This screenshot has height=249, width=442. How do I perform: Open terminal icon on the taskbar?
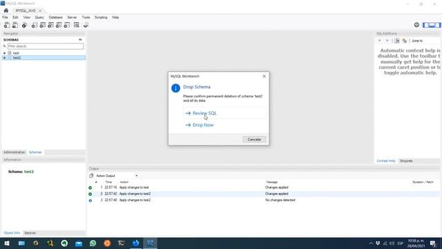(x=122, y=243)
